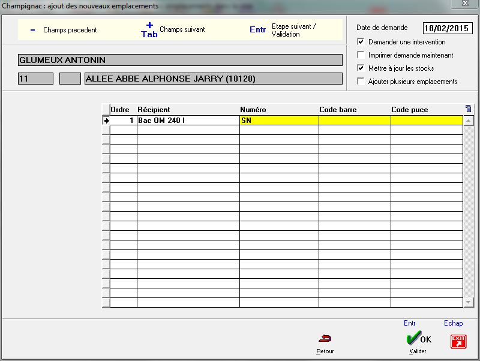Click the yellow Numéro cell containing SN
Viewport: 480px width, 361px height.
278,121
